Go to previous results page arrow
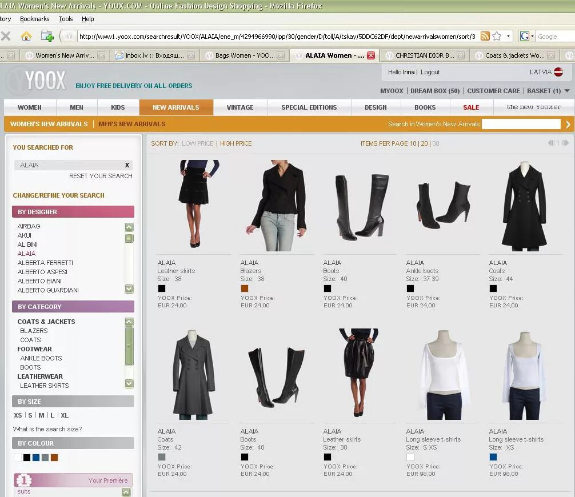 [551, 143]
